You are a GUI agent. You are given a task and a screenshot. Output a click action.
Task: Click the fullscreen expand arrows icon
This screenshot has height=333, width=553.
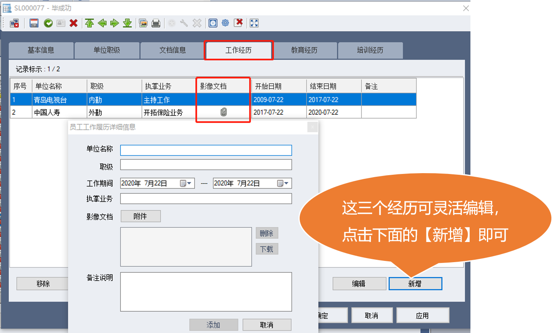[254, 23]
